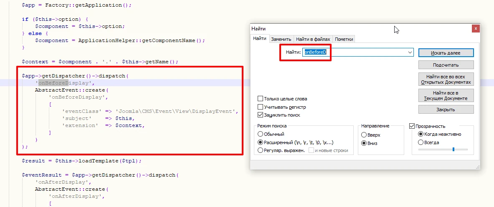This screenshot has width=494, height=207.
Task: Click the 'subject' array key
Action: coord(77,118)
